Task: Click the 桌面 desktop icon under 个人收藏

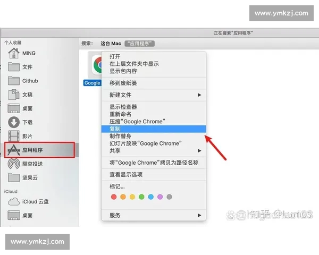Action: pos(14,108)
